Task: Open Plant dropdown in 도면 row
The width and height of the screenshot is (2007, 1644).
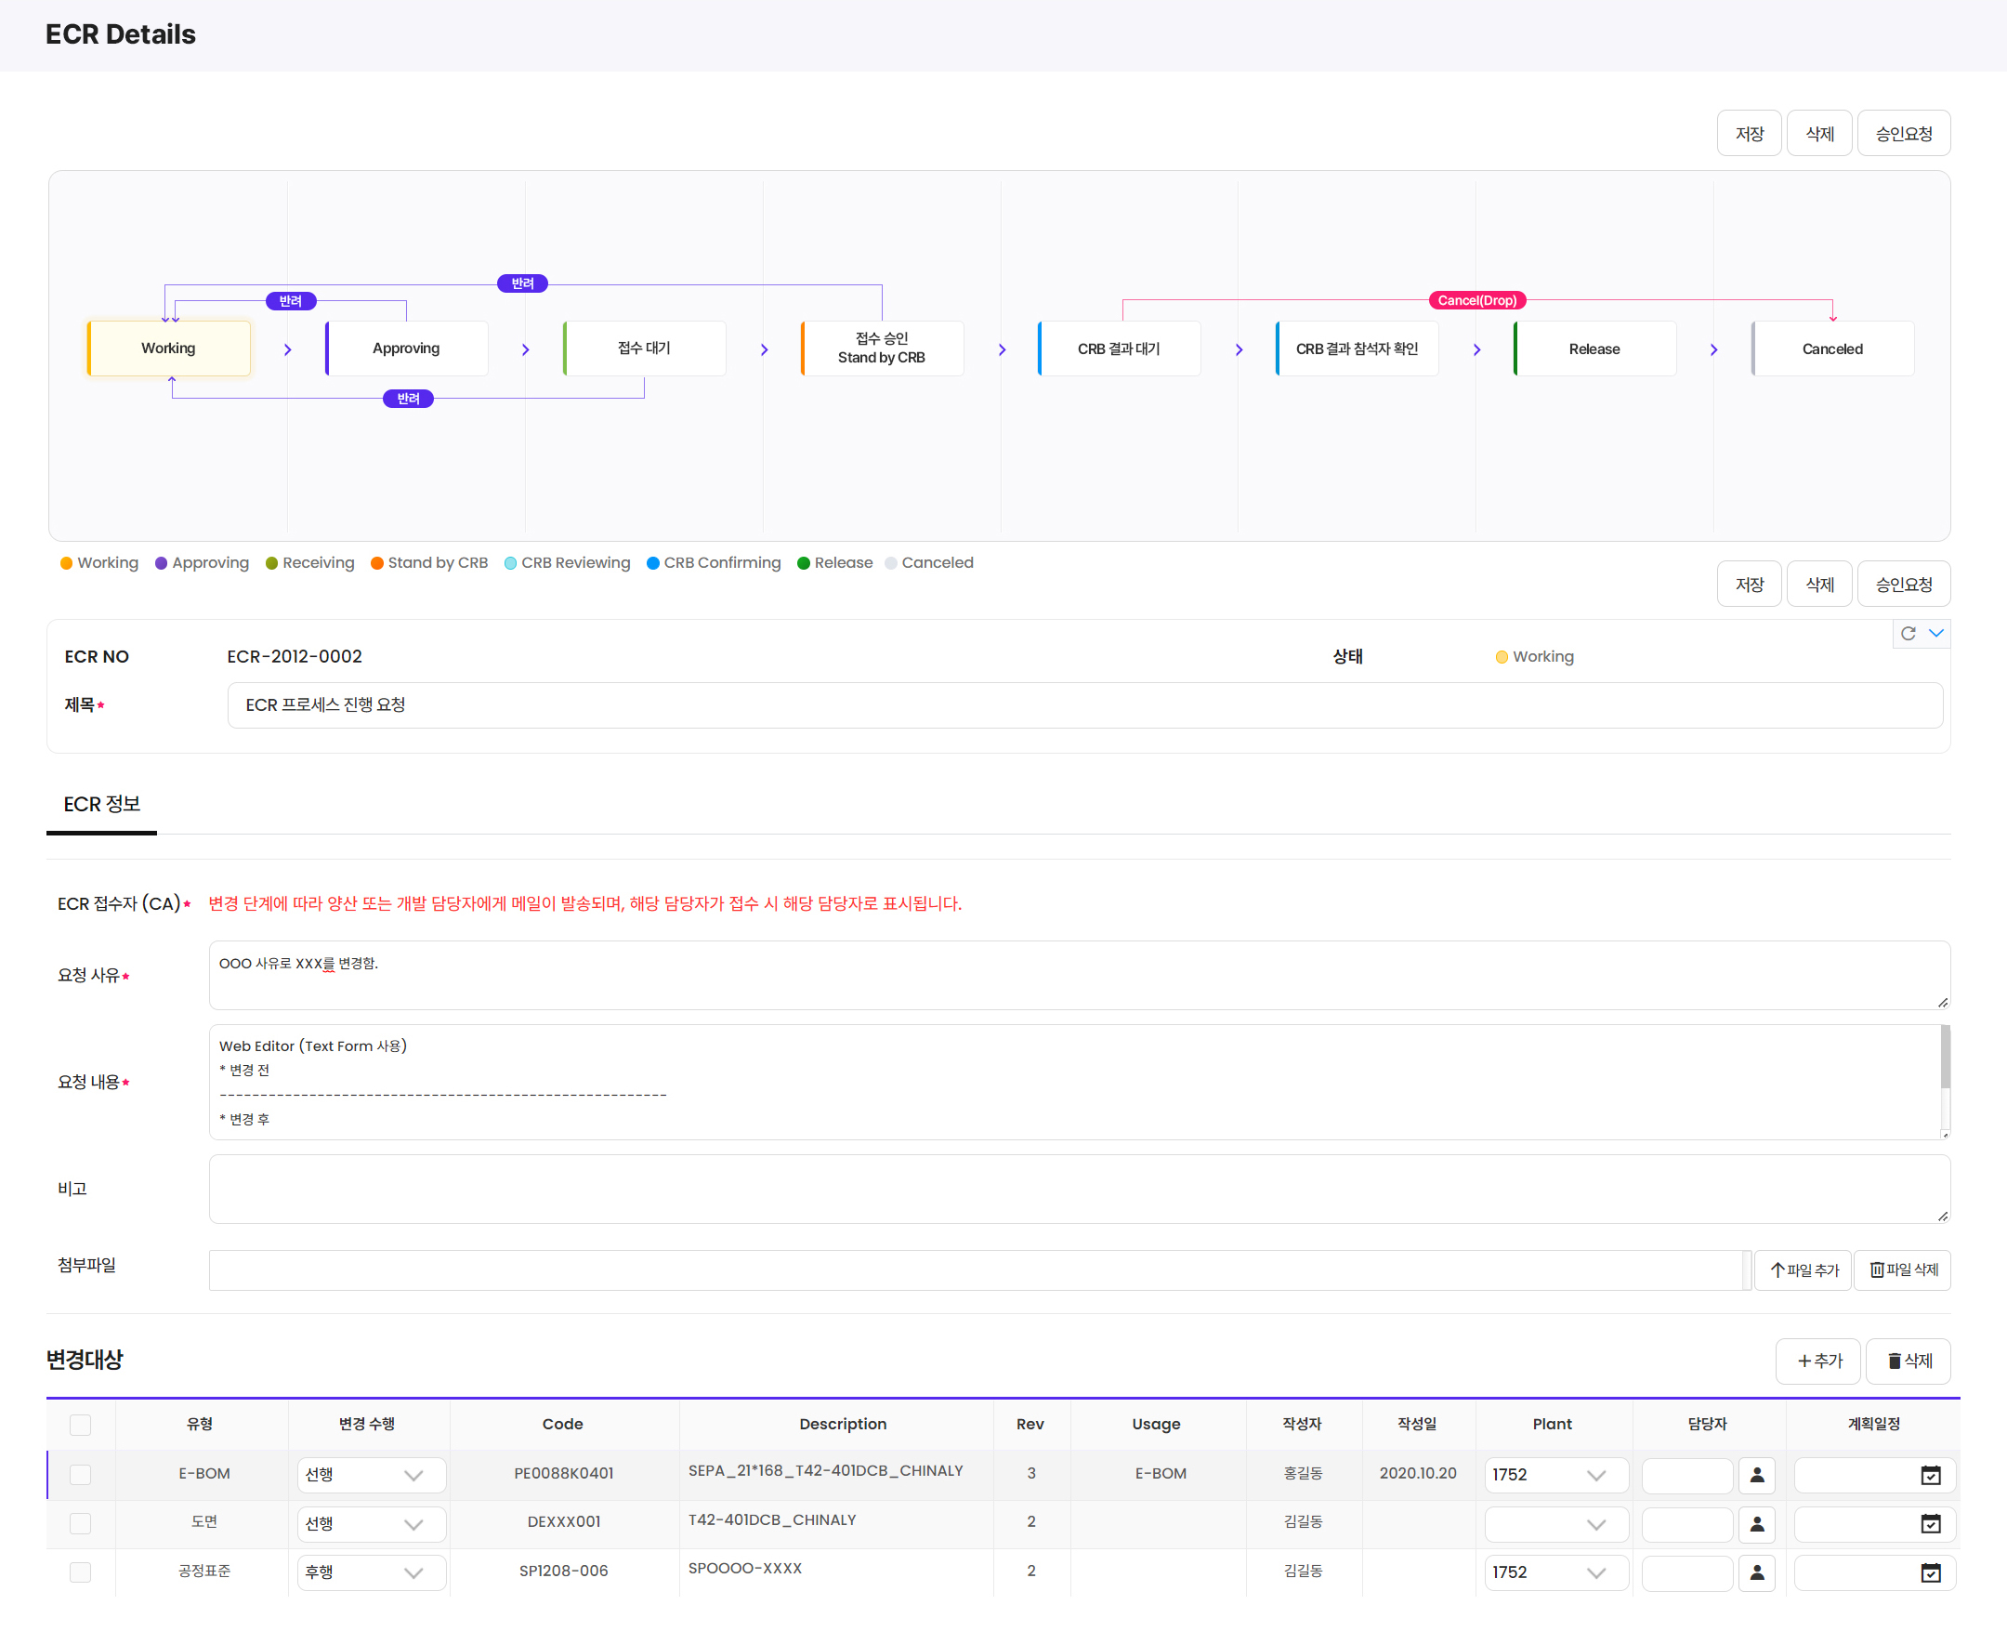Action: click(1555, 1524)
